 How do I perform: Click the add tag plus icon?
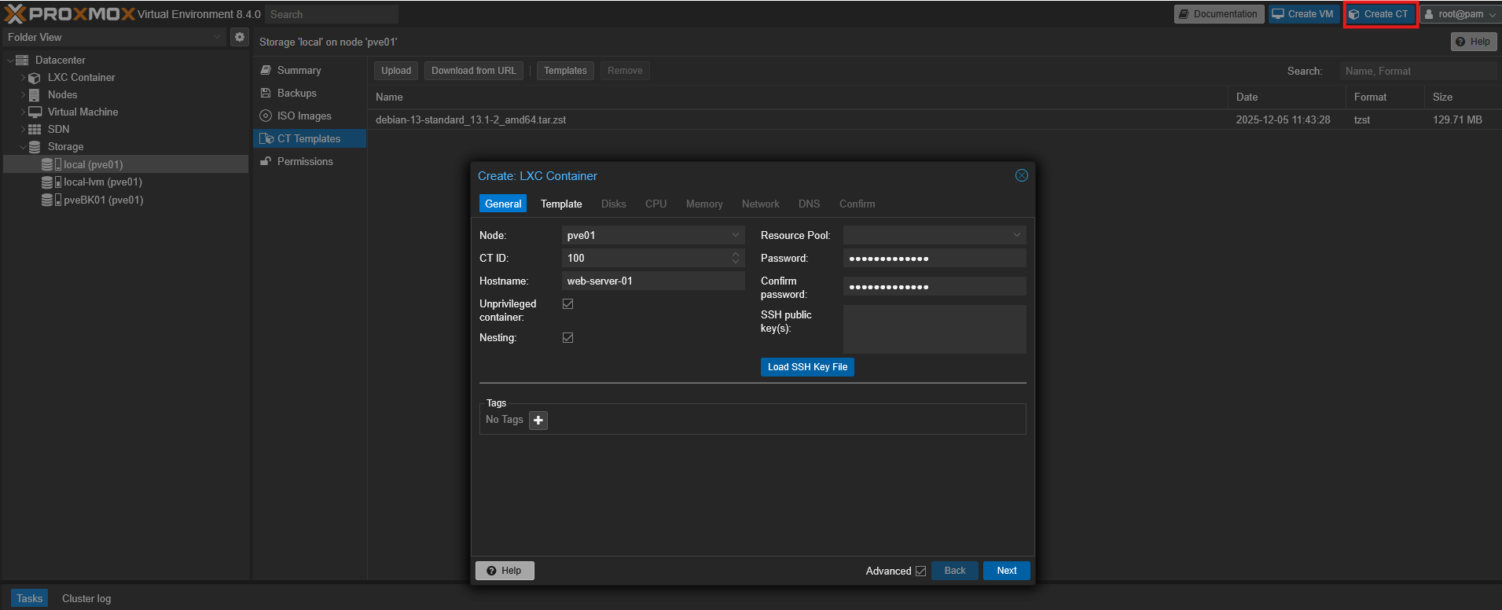coord(538,421)
